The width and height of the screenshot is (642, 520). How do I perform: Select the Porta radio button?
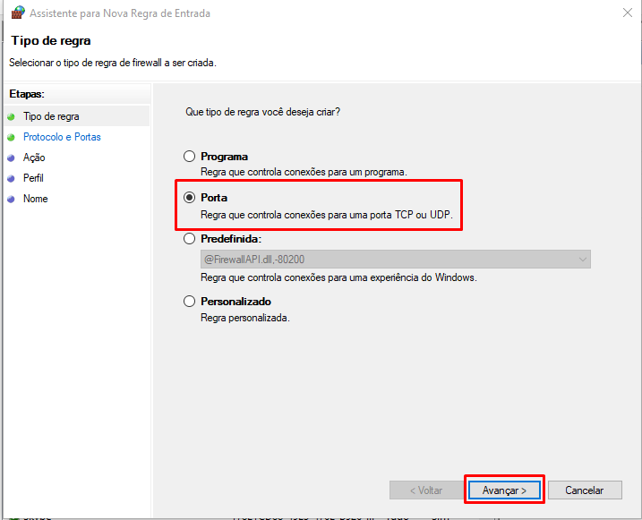coord(189,198)
